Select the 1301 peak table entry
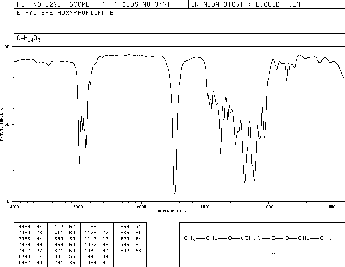Screen dimensions: 345x267 click(63, 256)
